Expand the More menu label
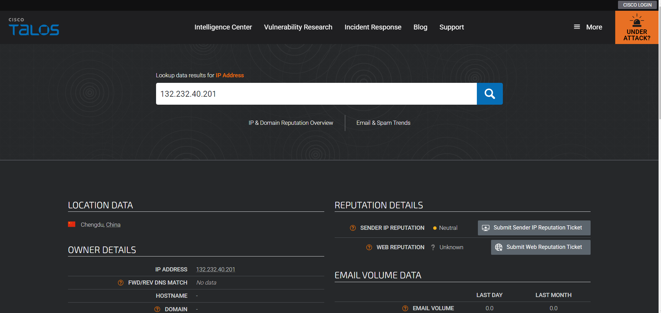661x313 pixels. [594, 27]
